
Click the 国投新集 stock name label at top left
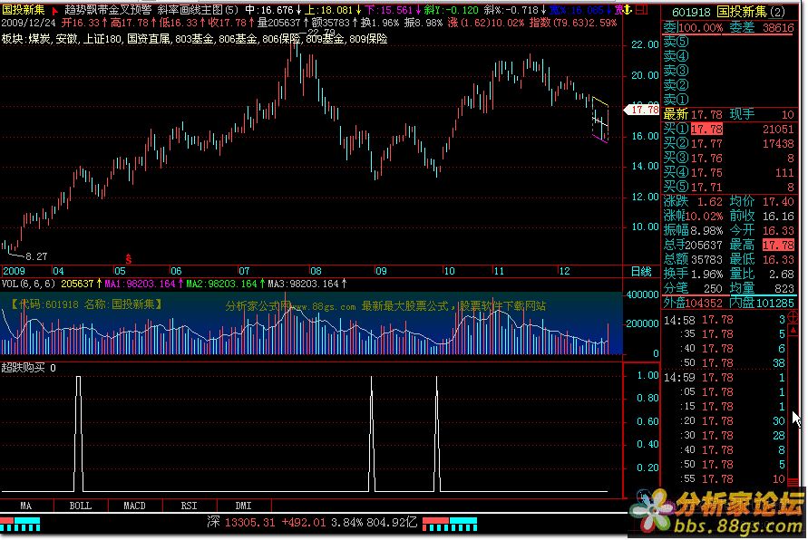(x=24, y=8)
